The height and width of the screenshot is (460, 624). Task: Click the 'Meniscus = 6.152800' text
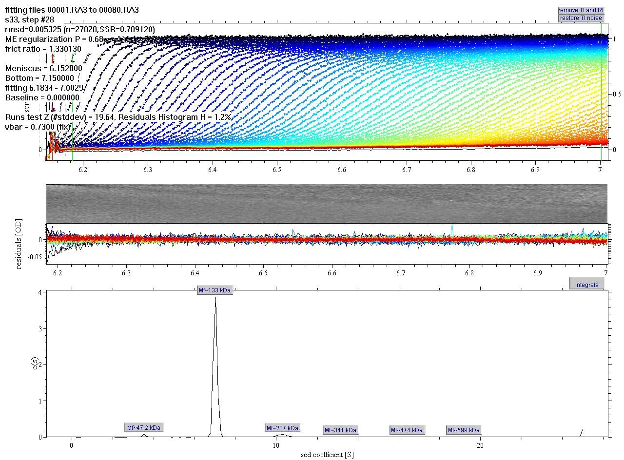[44, 68]
